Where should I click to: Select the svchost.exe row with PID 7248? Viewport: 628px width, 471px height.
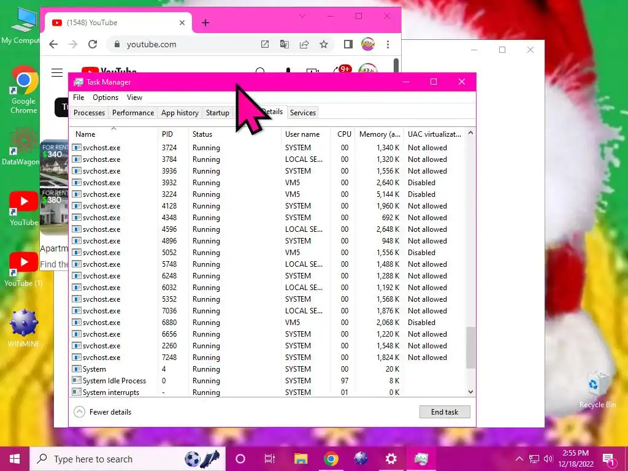(267, 358)
